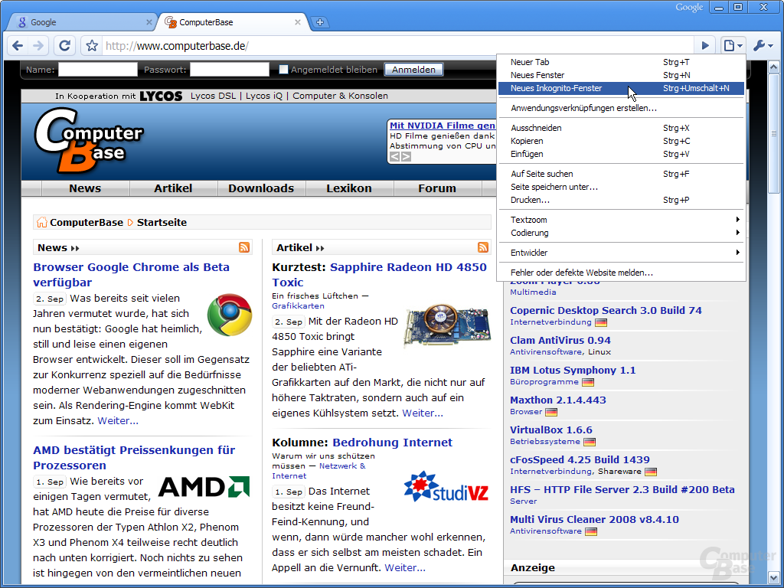The image size is (784, 588).
Task: Expand the Codierung submenu
Action: coord(621,233)
